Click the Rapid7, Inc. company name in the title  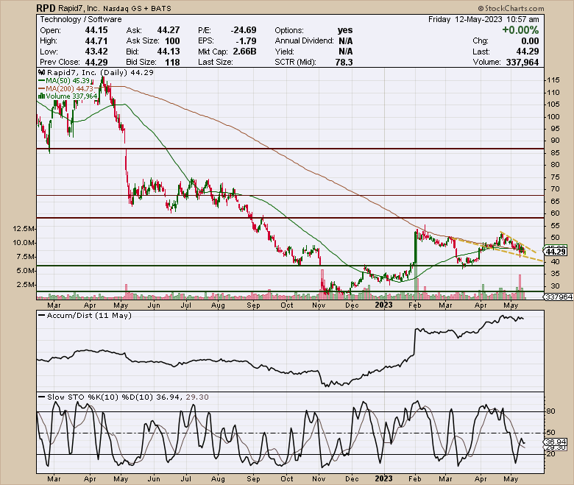click(x=78, y=8)
